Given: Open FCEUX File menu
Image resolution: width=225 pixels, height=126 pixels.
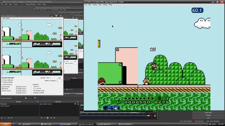Looking at the screenshot, I should pos(86,5).
